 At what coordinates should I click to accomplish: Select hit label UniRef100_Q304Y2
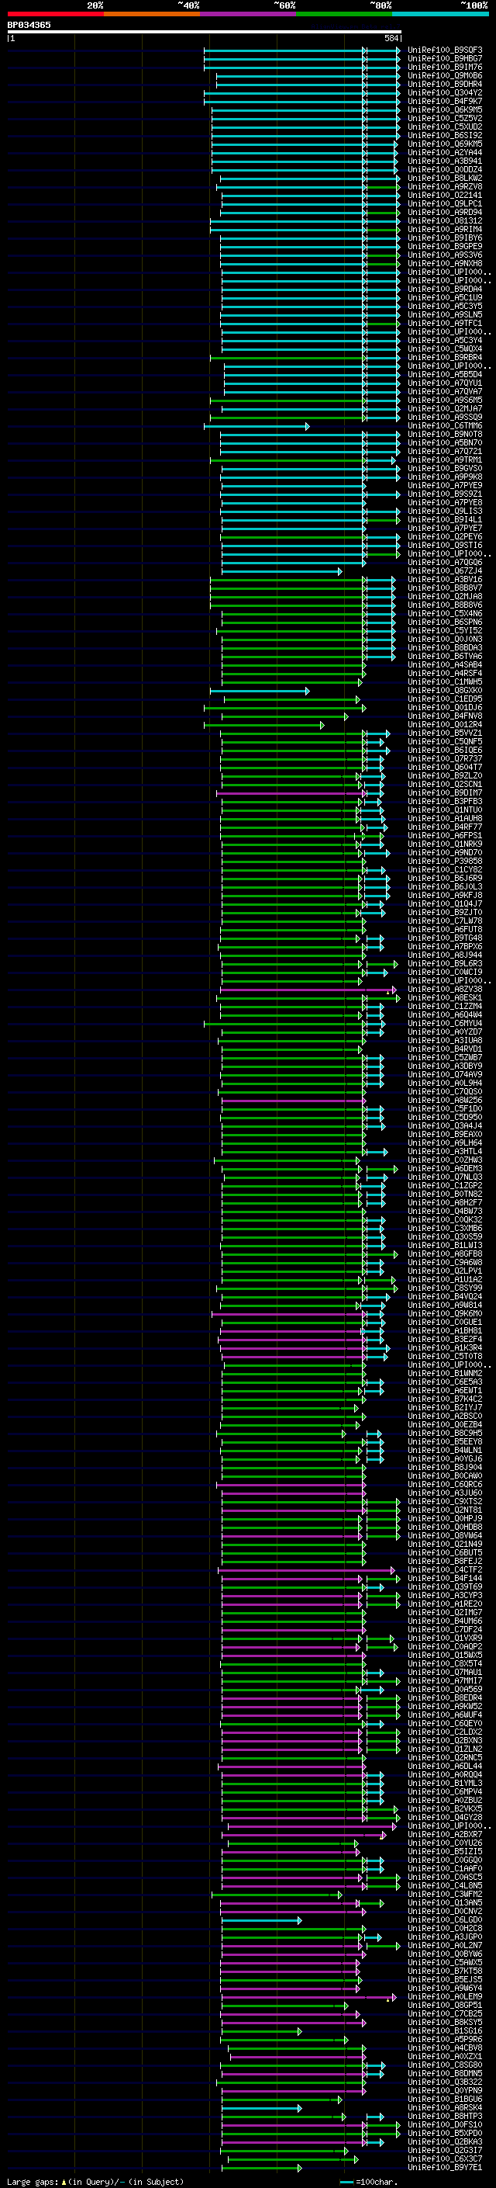pyautogui.click(x=445, y=92)
